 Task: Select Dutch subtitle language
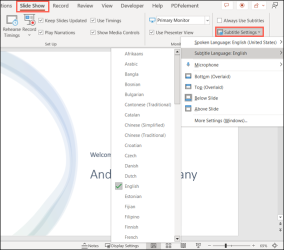pos(130,175)
